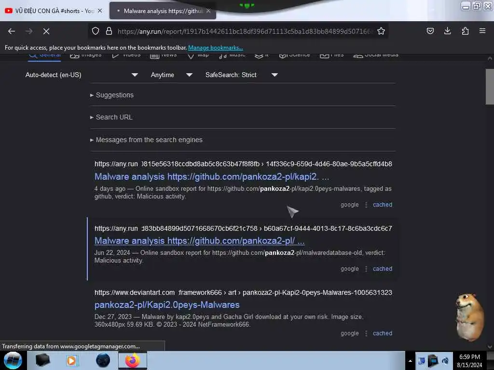Open the Auto-detect (en-US) language dropdown

coord(82,75)
